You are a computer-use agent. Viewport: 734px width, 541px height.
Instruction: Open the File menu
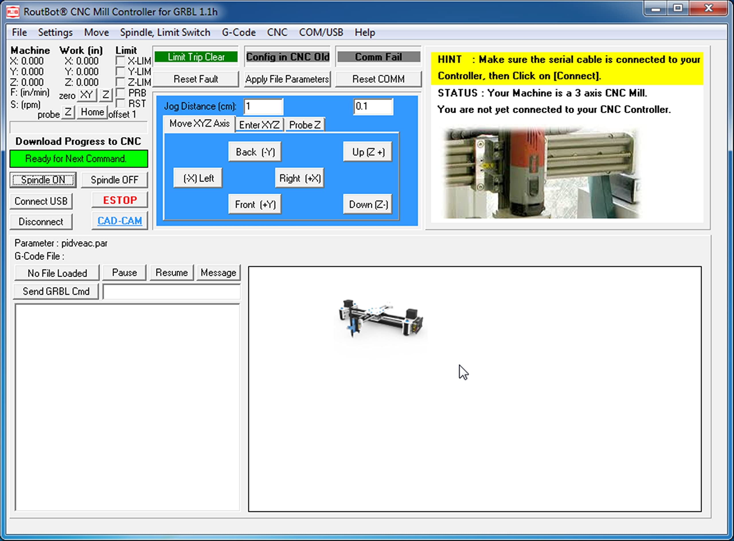coord(19,32)
